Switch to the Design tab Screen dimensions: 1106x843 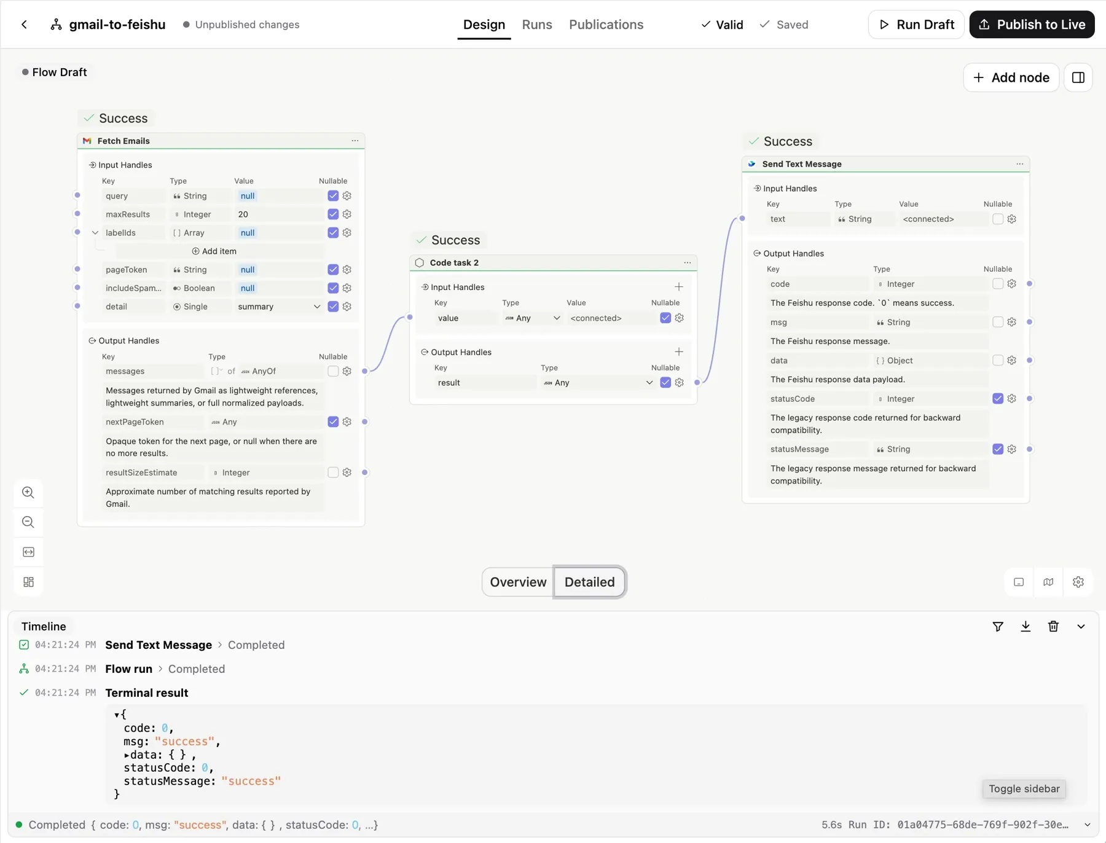pyautogui.click(x=484, y=25)
